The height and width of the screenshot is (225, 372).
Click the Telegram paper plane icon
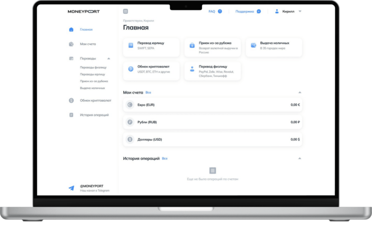[x=71, y=188]
